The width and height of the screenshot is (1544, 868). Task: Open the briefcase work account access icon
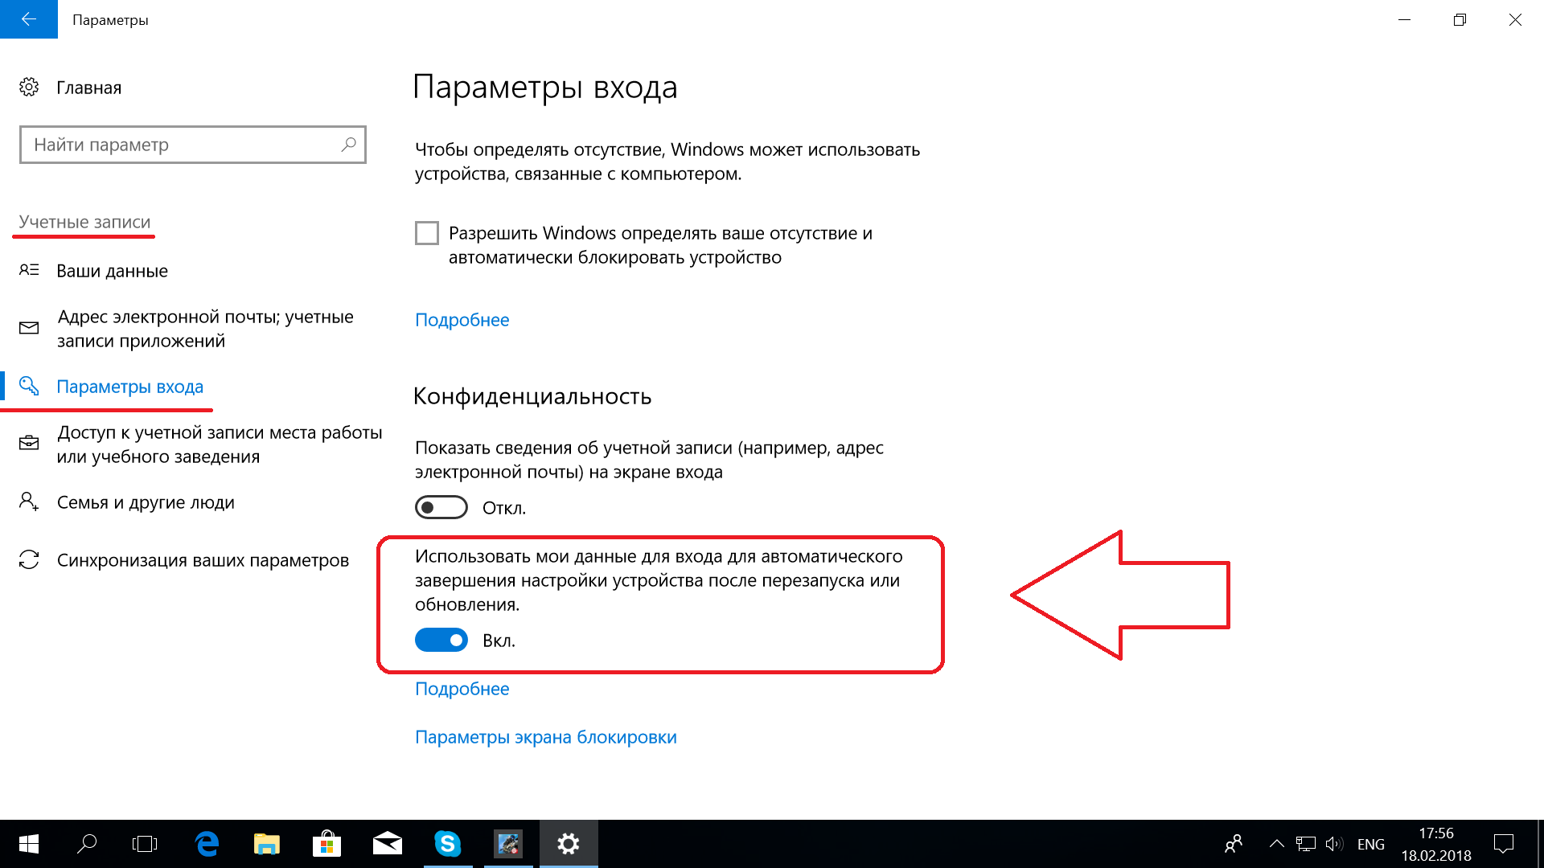click(x=29, y=444)
